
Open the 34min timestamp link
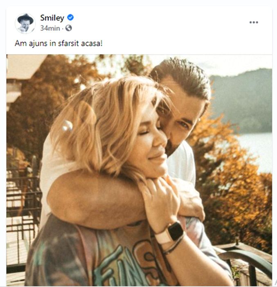(50, 28)
